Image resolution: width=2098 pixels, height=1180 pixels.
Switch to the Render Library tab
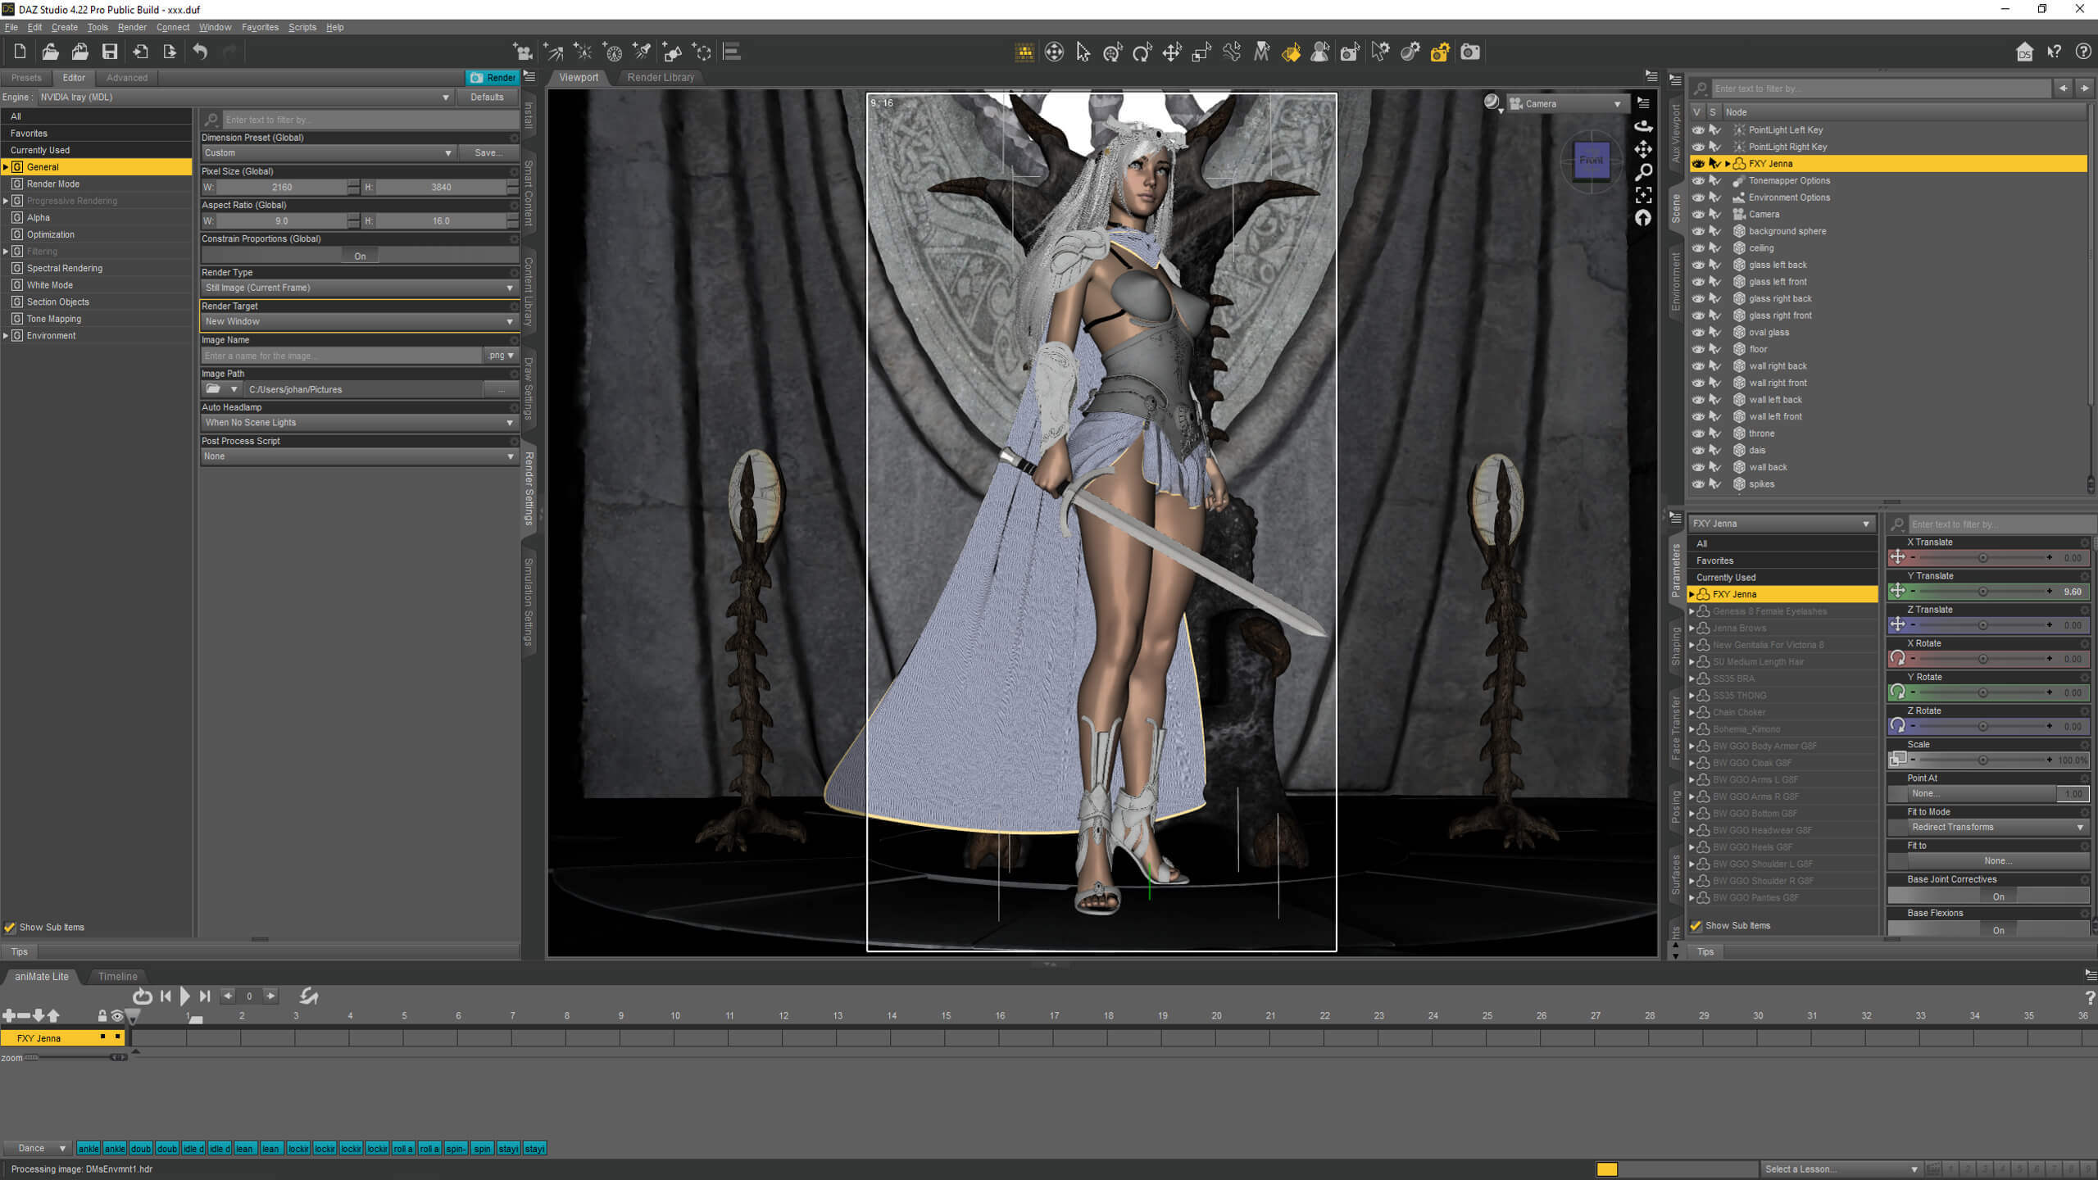pyautogui.click(x=661, y=77)
